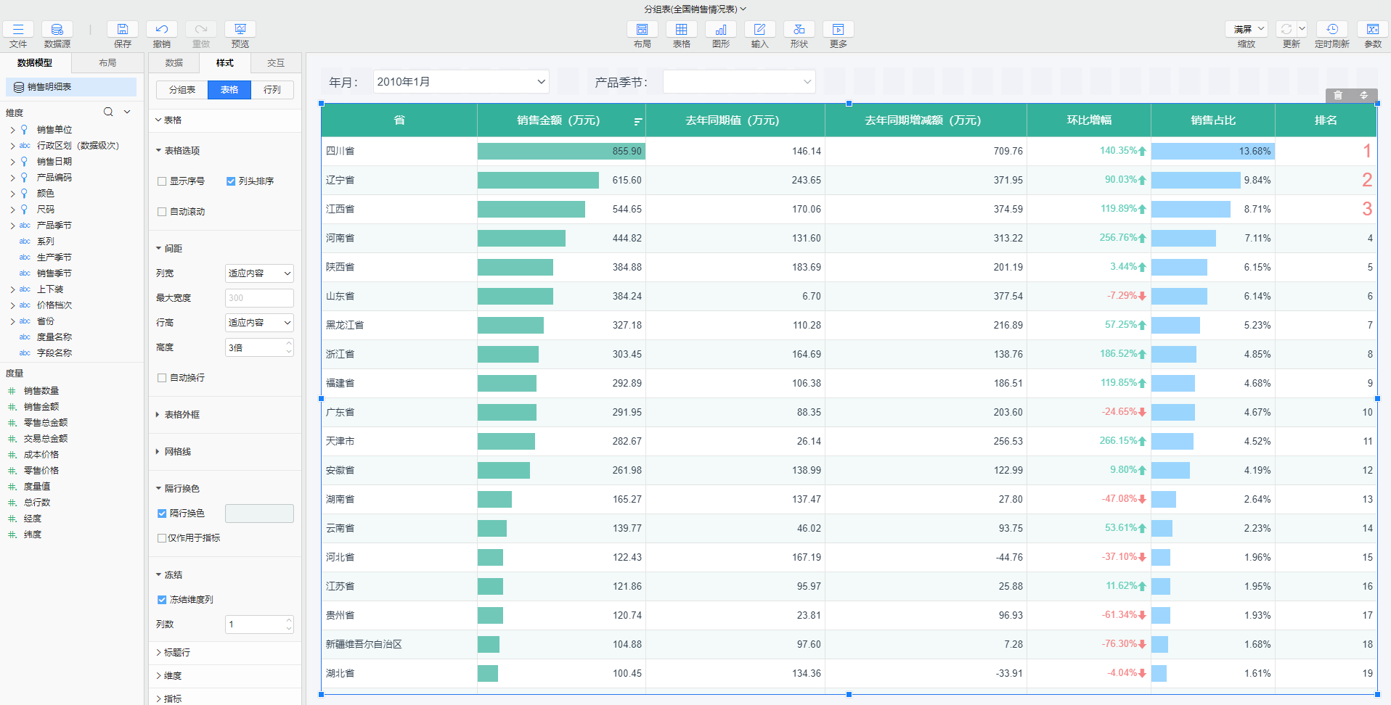Image resolution: width=1391 pixels, height=705 pixels.
Task: Toggle the 冻结维度列 checkbox
Action: click(162, 600)
